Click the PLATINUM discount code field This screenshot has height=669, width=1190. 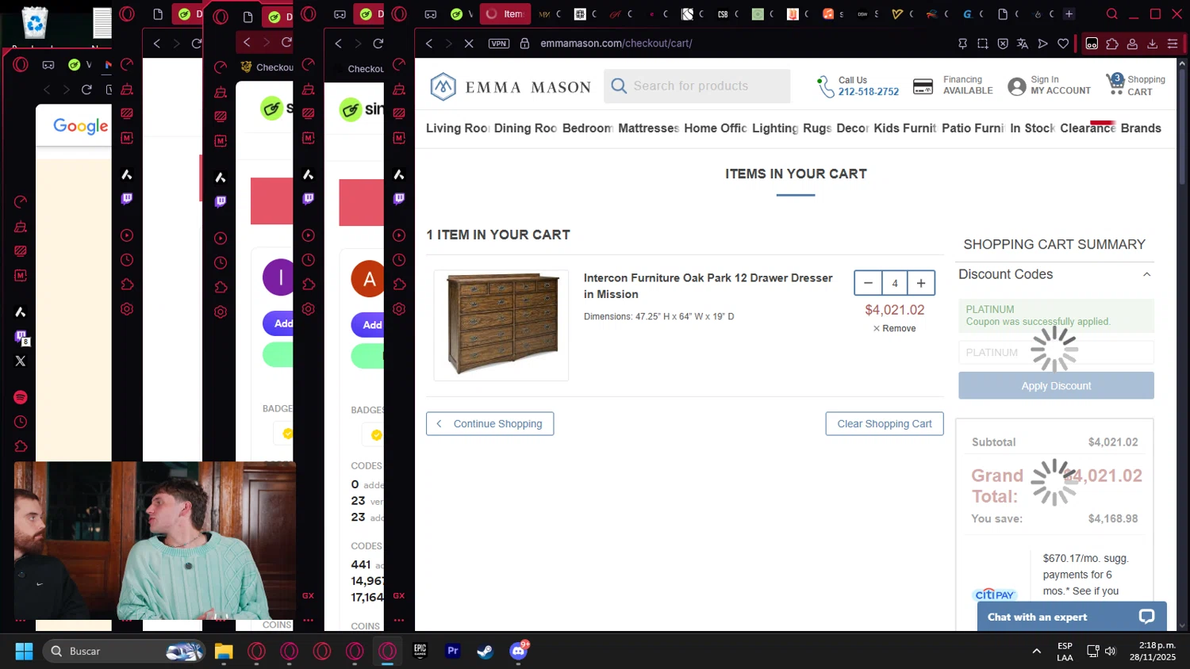tap(1056, 353)
